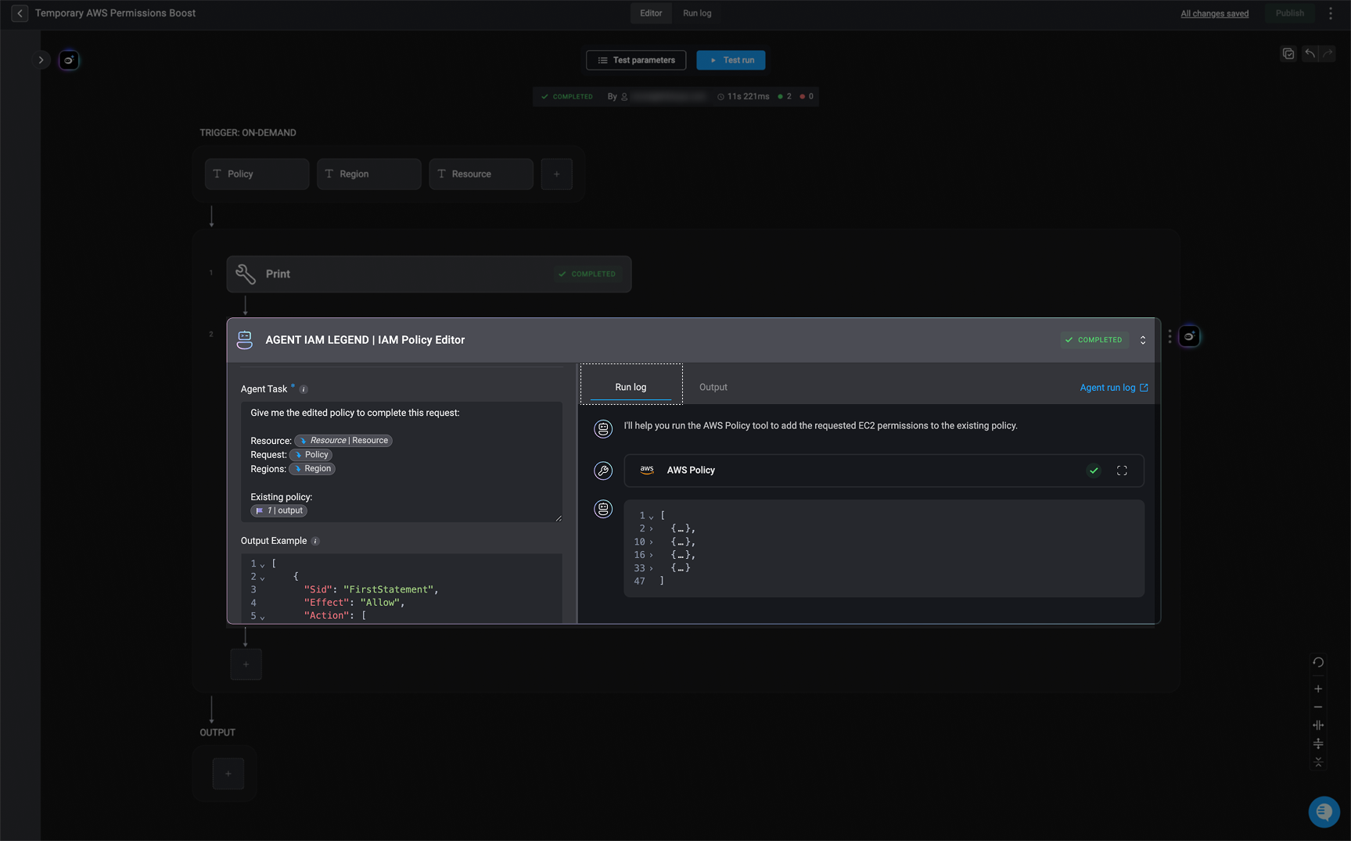
Task: Click the 11s 221ms run duration
Action: point(743,97)
